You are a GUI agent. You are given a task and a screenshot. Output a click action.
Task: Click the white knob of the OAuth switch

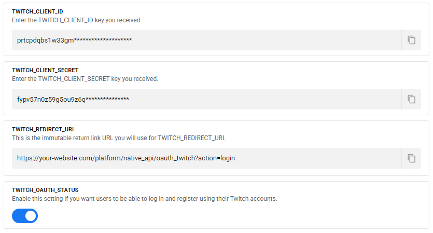pos(31,215)
